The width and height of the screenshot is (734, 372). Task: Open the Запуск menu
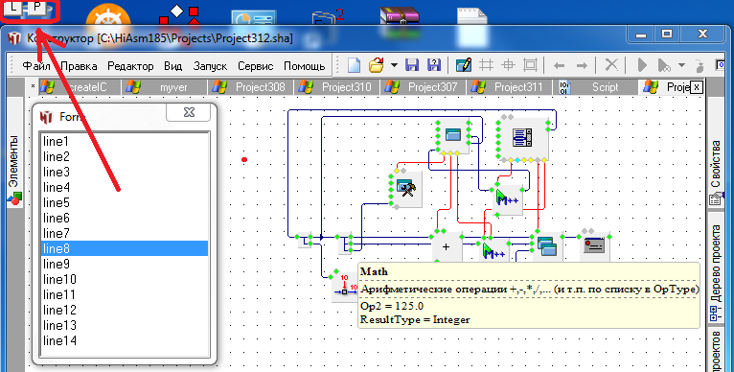point(210,66)
